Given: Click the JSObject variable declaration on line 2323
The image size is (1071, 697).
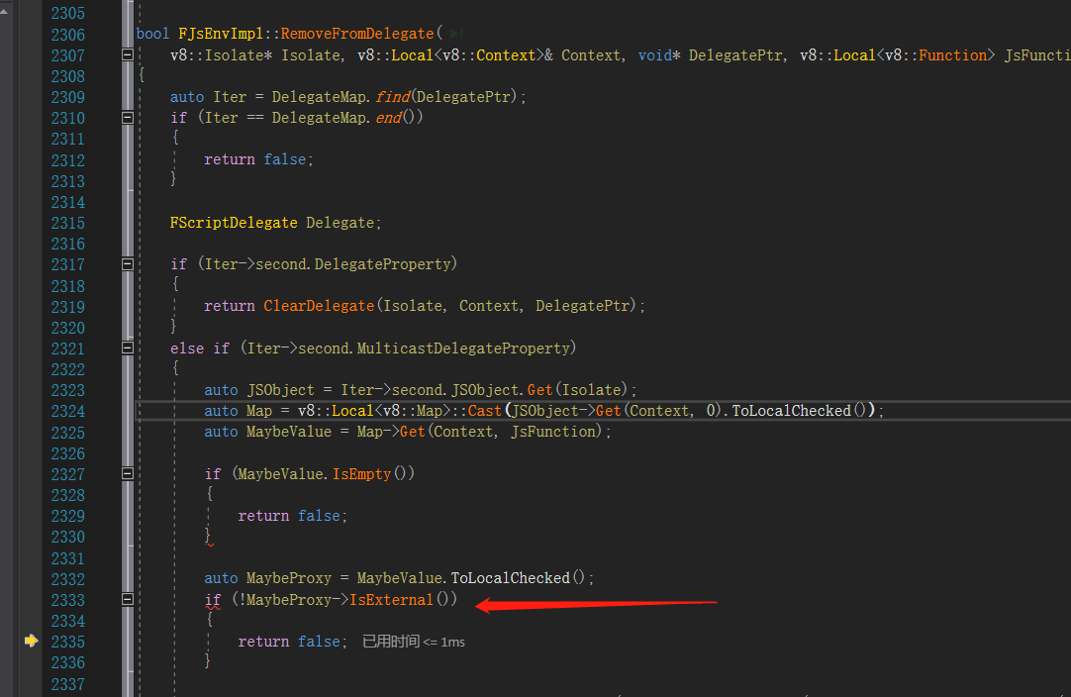Looking at the screenshot, I should click(281, 390).
